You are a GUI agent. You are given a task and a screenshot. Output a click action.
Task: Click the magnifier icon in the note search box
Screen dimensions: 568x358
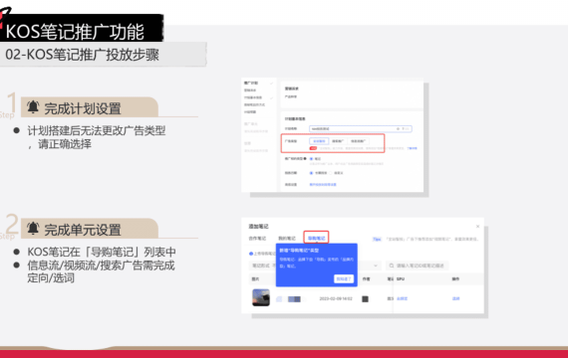[x=392, y=266]
